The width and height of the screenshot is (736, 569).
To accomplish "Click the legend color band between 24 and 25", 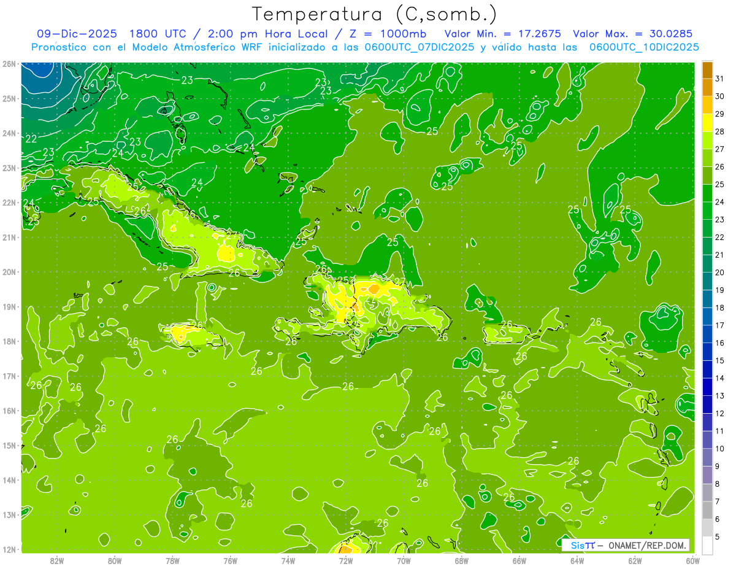I will [x=707, y=193].
